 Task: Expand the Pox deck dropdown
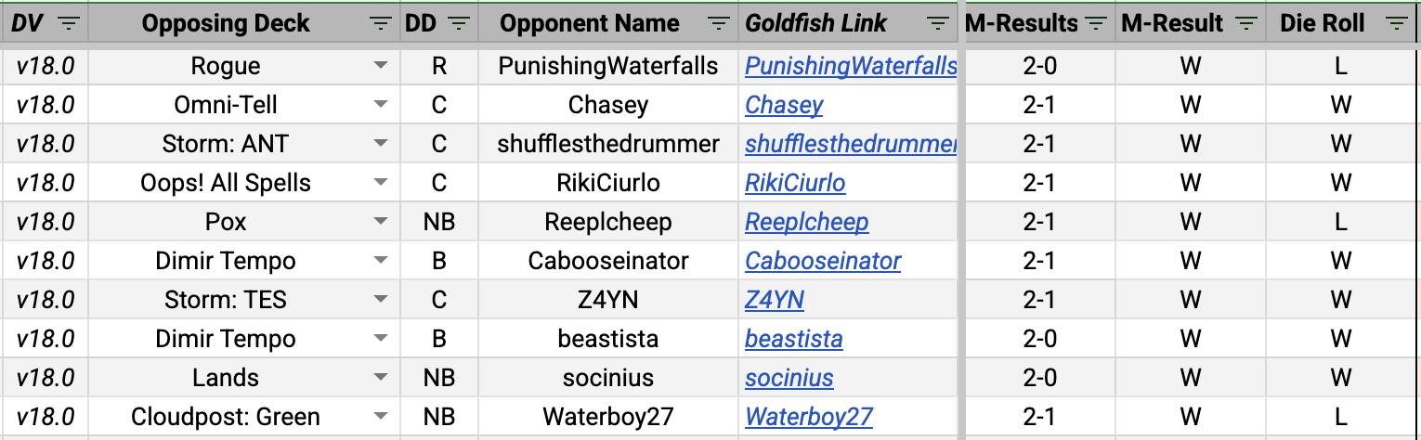[x=380, y=222]
